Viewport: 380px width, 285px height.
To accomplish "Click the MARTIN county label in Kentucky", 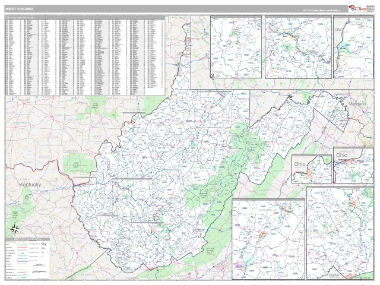I will pyautogui.click(x=78, y=234).
